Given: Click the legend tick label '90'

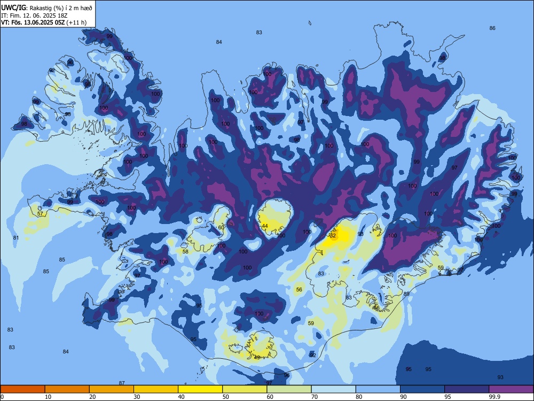Looking at the screenshot, I should (403, 397).
